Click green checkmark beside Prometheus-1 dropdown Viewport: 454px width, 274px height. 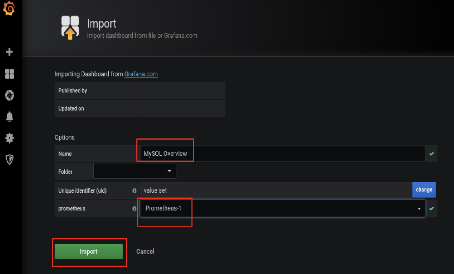[x=431, y=208]
